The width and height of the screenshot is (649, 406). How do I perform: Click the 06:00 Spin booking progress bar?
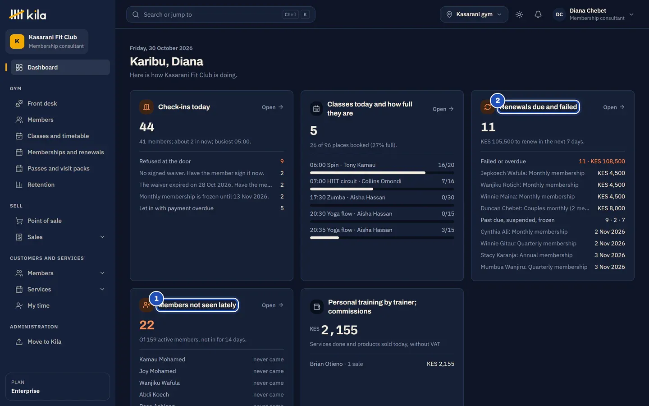(382, 173)
